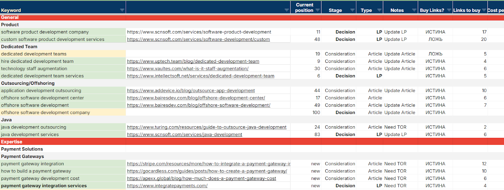
Task: Select keyword 'java development services'
Action: [30, 134]
